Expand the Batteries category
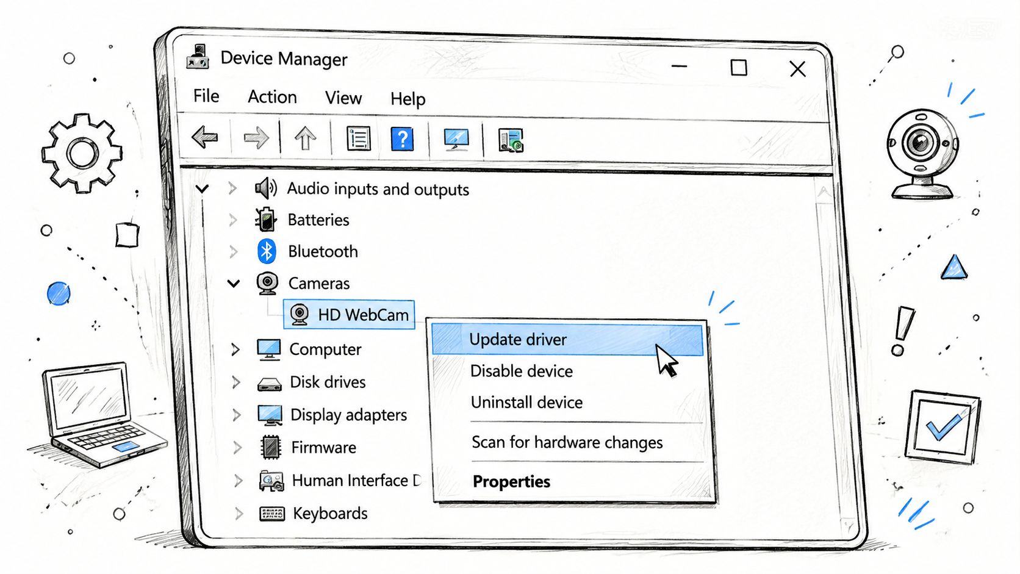The width and height of the screenshot is (1020, 574). pyautogui.click(x=233, y=220)
